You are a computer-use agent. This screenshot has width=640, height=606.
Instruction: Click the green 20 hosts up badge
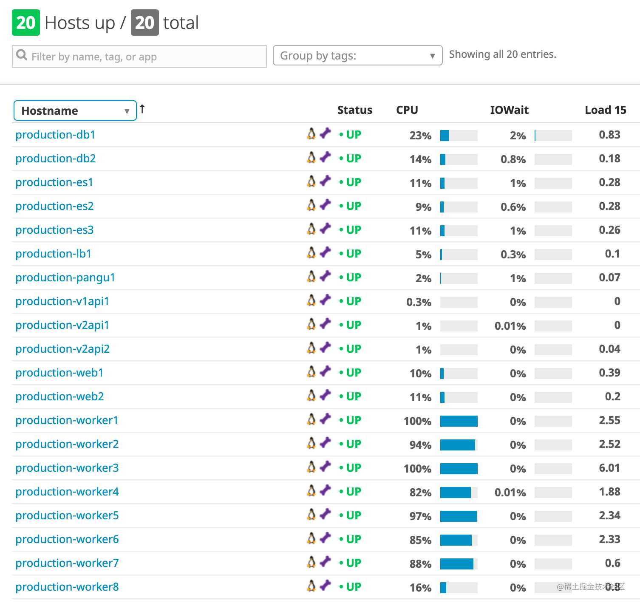pos(26,23)
